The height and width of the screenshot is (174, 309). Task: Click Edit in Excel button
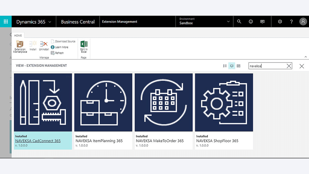pos(84,47)
